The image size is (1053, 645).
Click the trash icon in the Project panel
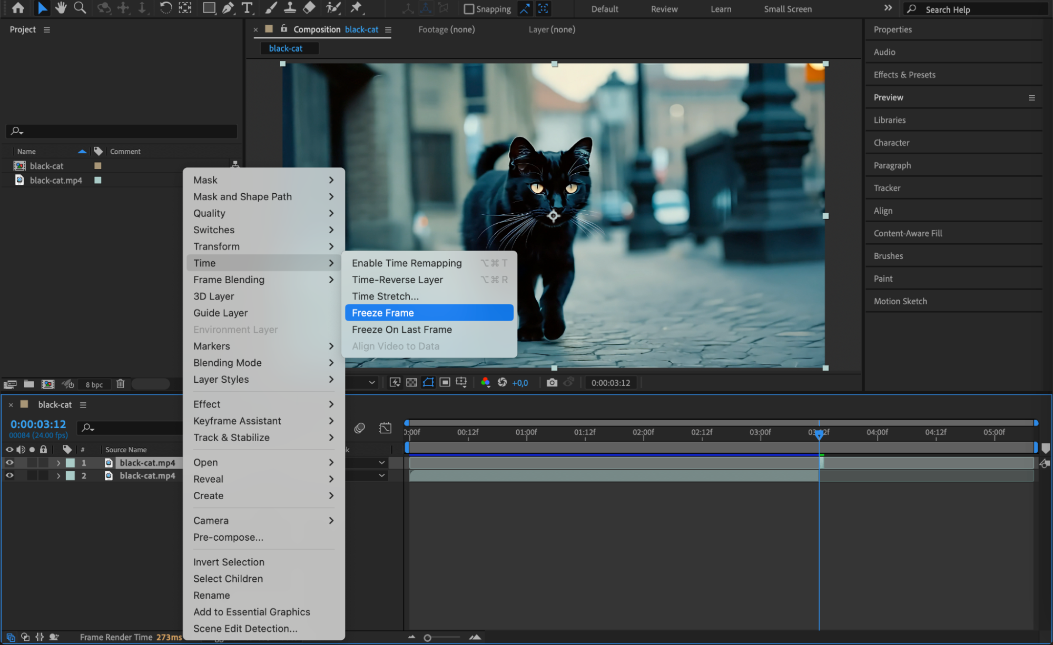(x=121, y=384)
